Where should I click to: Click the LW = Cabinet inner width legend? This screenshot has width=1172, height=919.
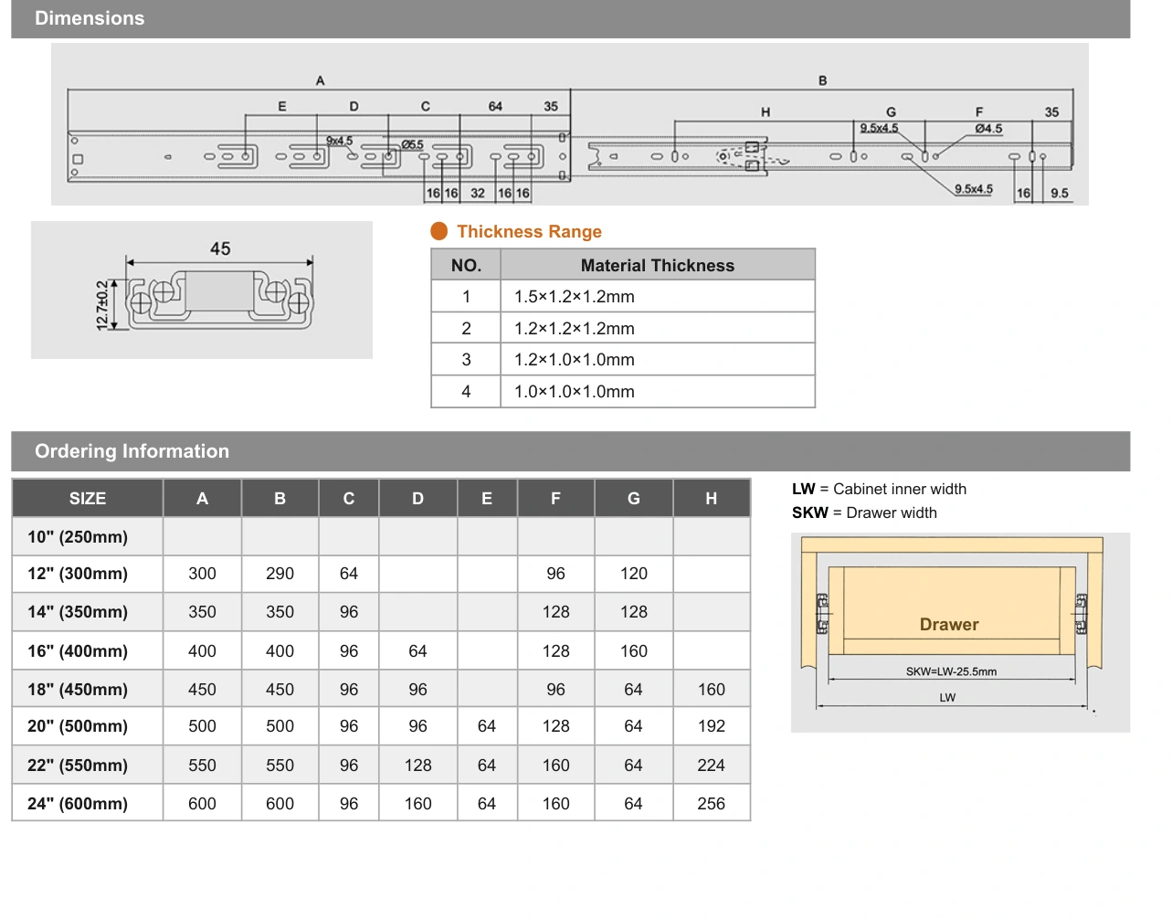click(879, 490)
